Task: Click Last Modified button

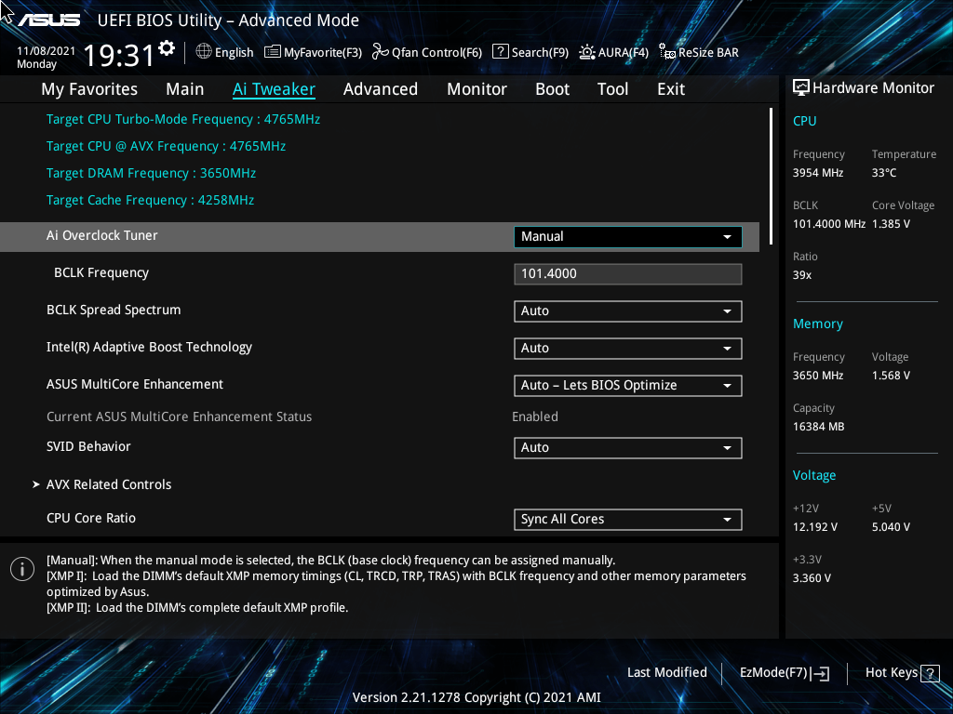Action: coord(666,673)
